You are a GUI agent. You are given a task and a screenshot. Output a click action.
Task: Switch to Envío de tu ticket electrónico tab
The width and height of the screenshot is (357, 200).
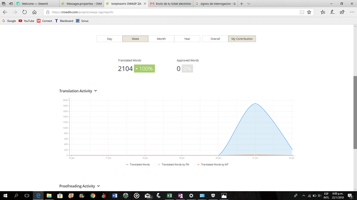[x=171, y=4]
